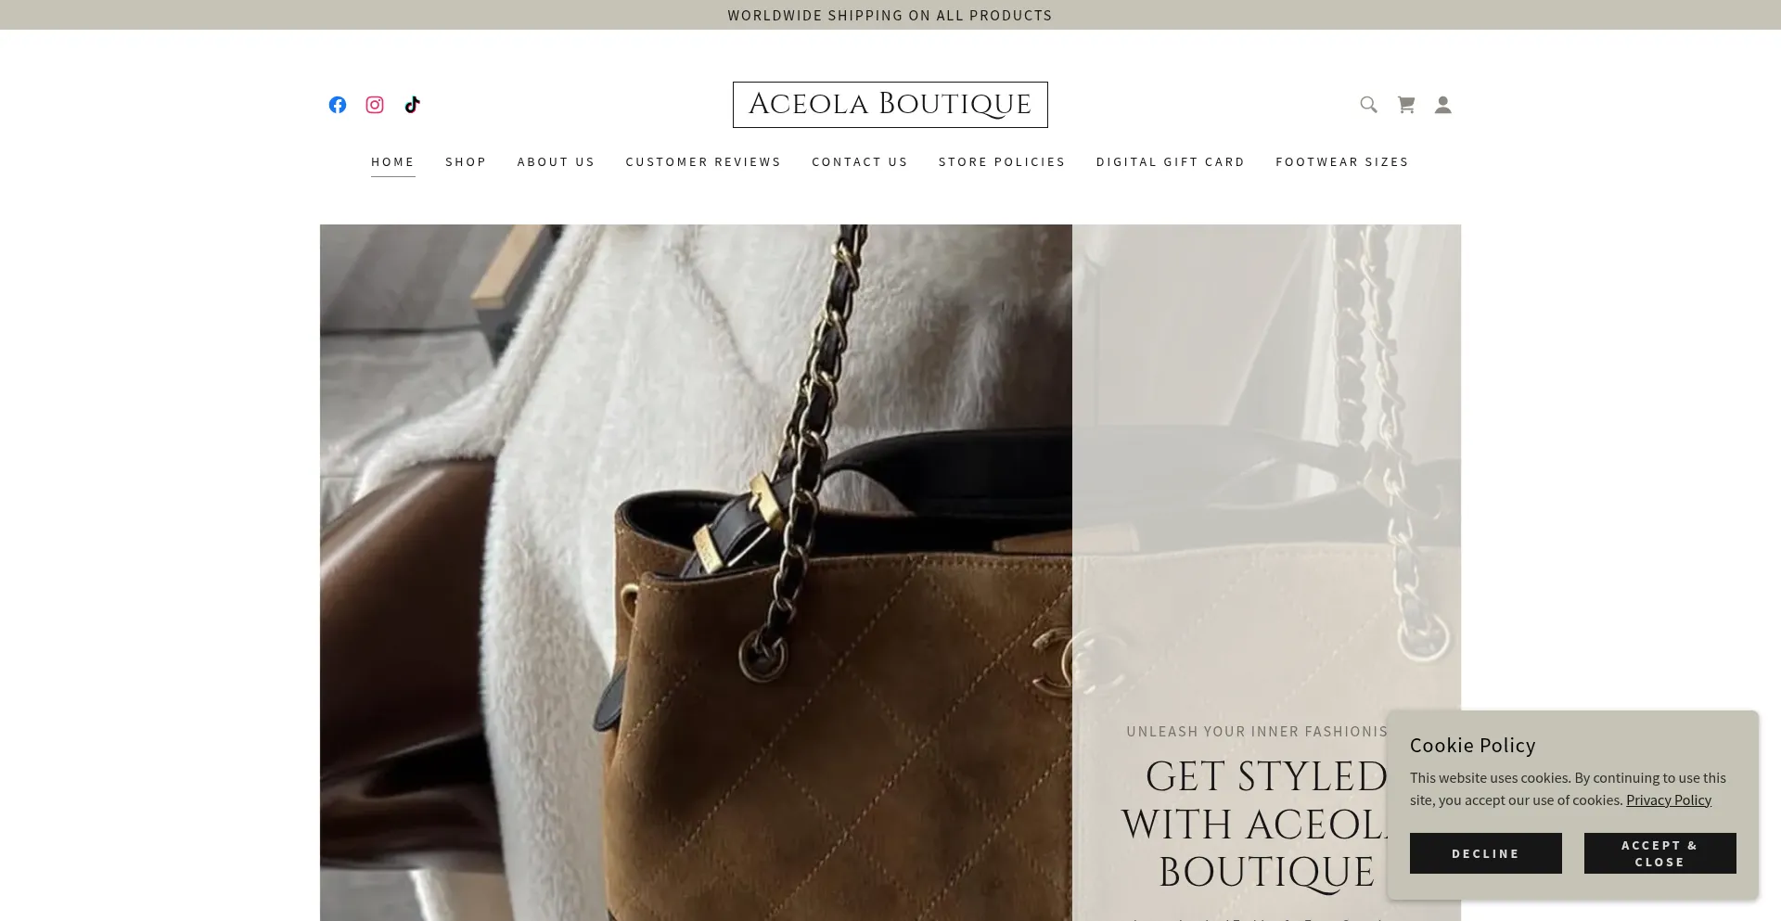Click Accept & Close on cookie banner
The height and width of the screenshot is (921, 1781).
[1660, 853]
